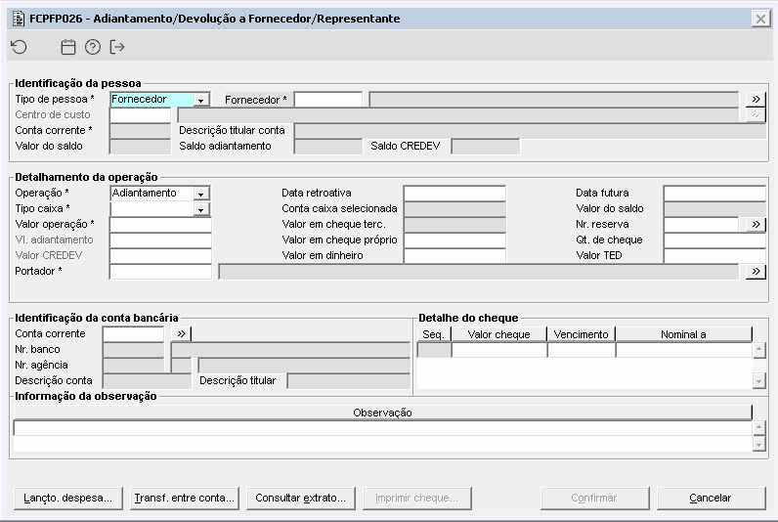Screen dimensions: 778x522
Task: Expand Tipo de pessoa dropdown
Action: [x=201, y=100]
